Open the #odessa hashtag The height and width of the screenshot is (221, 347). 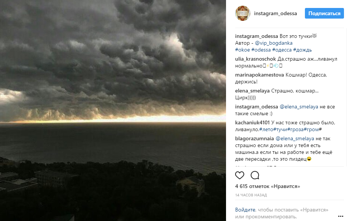(261, 50)
